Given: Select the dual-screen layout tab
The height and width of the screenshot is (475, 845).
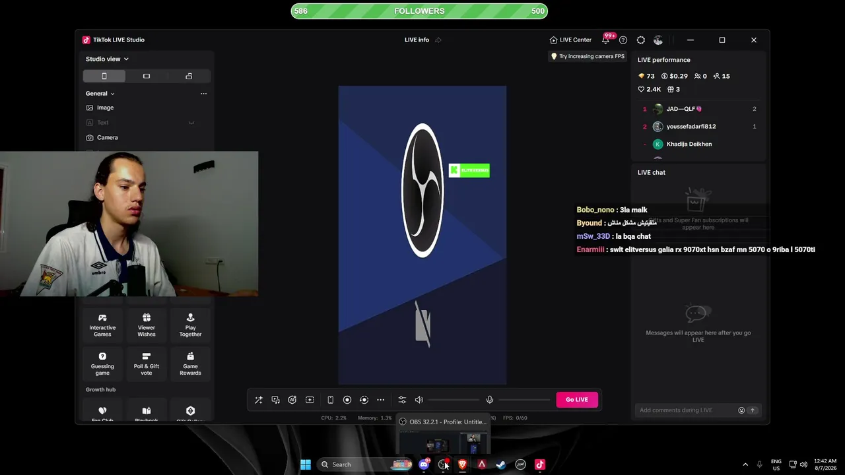Looking at the screenshot, I should click(x=189, y=76).
